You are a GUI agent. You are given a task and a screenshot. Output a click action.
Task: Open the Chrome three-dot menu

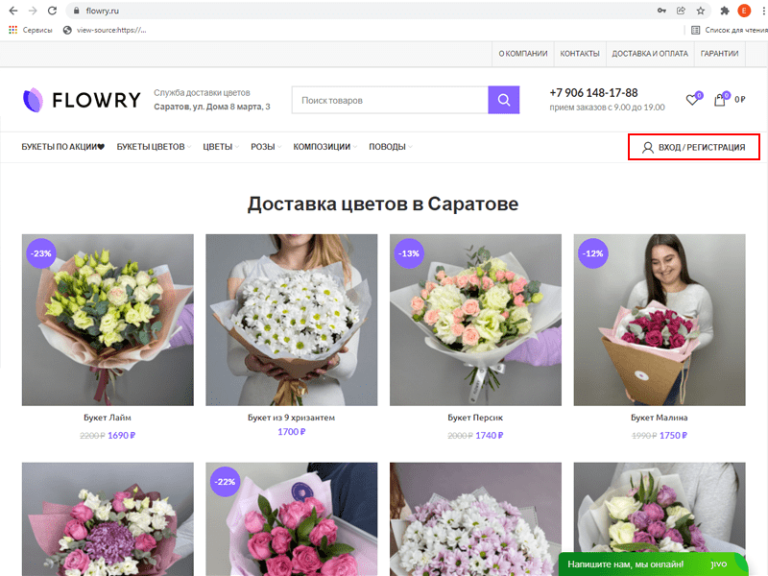(763, 11)
